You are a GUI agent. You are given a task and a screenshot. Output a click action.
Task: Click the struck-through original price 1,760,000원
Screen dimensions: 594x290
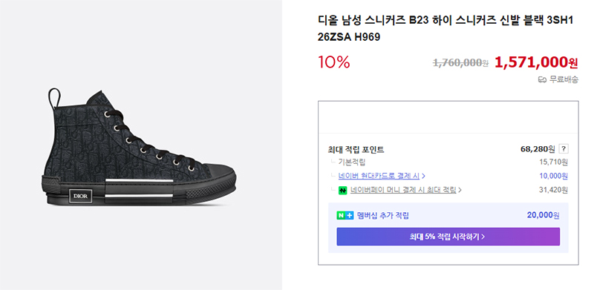(x=460, y=63)
